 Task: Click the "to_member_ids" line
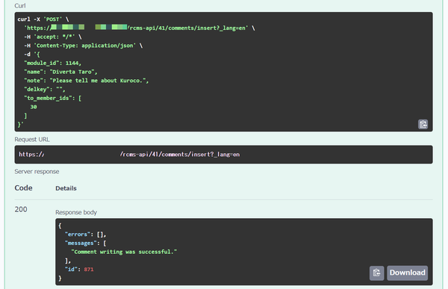coord(53,98)
